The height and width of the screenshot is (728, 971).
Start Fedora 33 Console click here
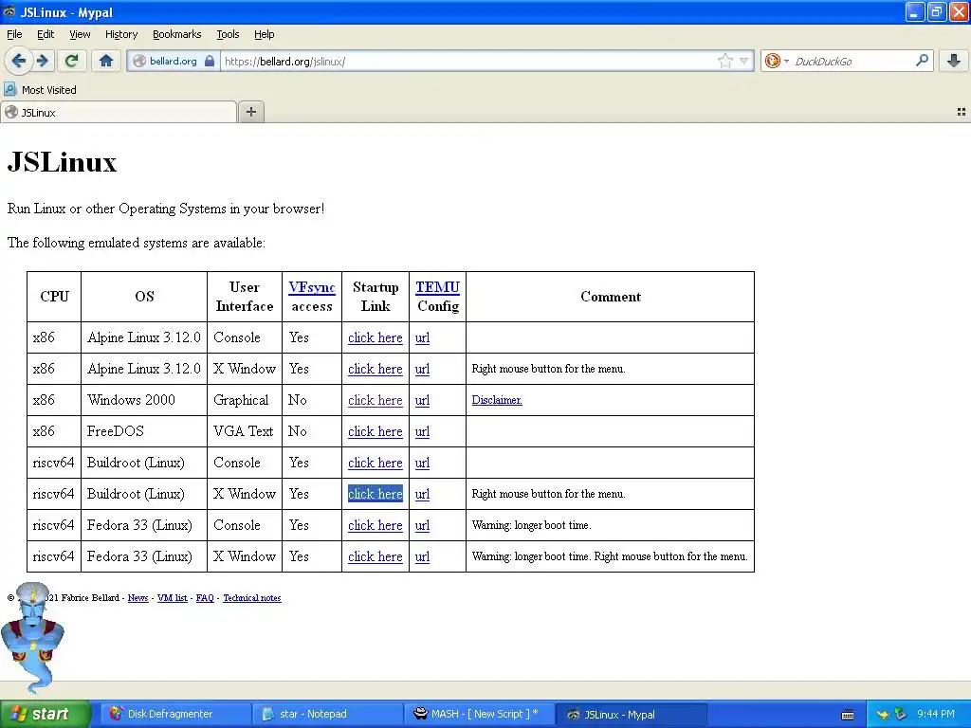tap(376, 525)
